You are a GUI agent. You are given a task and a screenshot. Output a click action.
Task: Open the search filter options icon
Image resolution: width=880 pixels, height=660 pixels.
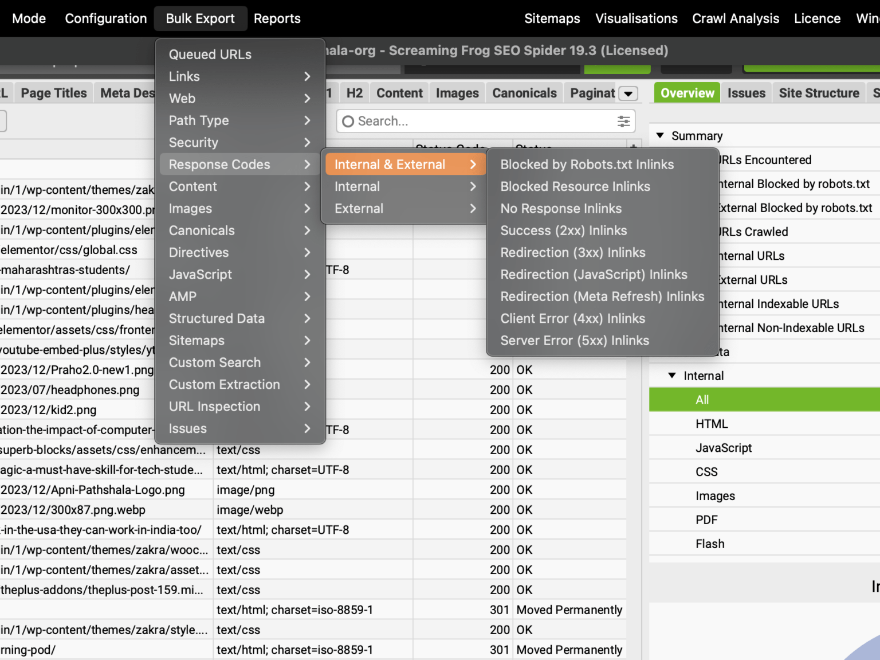(x=623, y=121)
